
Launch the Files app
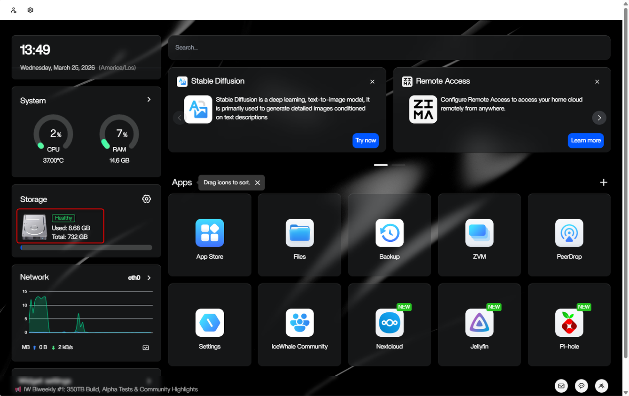click(x=299, y=233)
